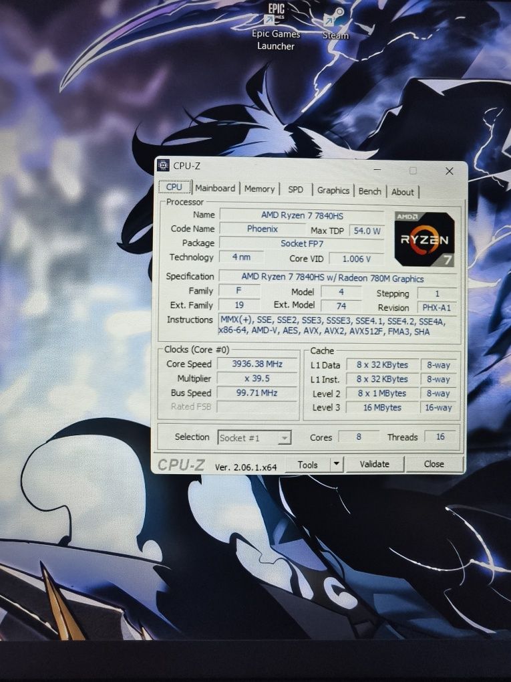Switch to the Graphics tab
This screenshot has width=511, height=682.
pyautogui.click(x=333, y=191)
